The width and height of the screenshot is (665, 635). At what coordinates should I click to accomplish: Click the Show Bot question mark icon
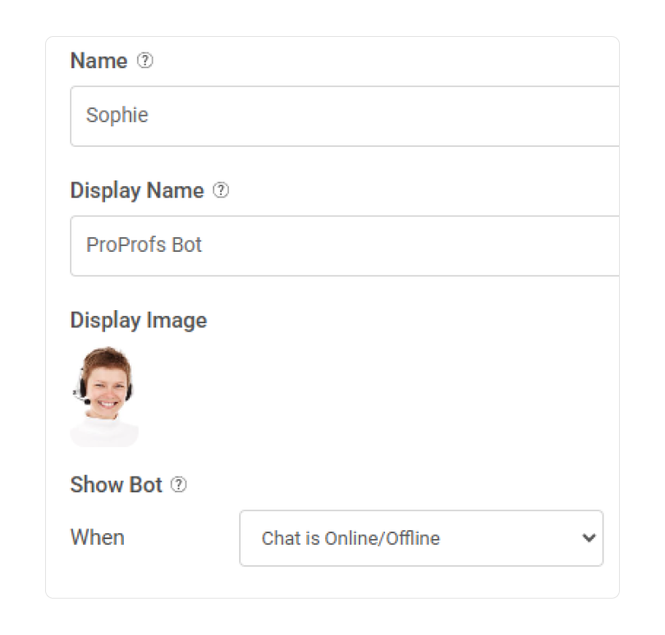tap(178, 485)
